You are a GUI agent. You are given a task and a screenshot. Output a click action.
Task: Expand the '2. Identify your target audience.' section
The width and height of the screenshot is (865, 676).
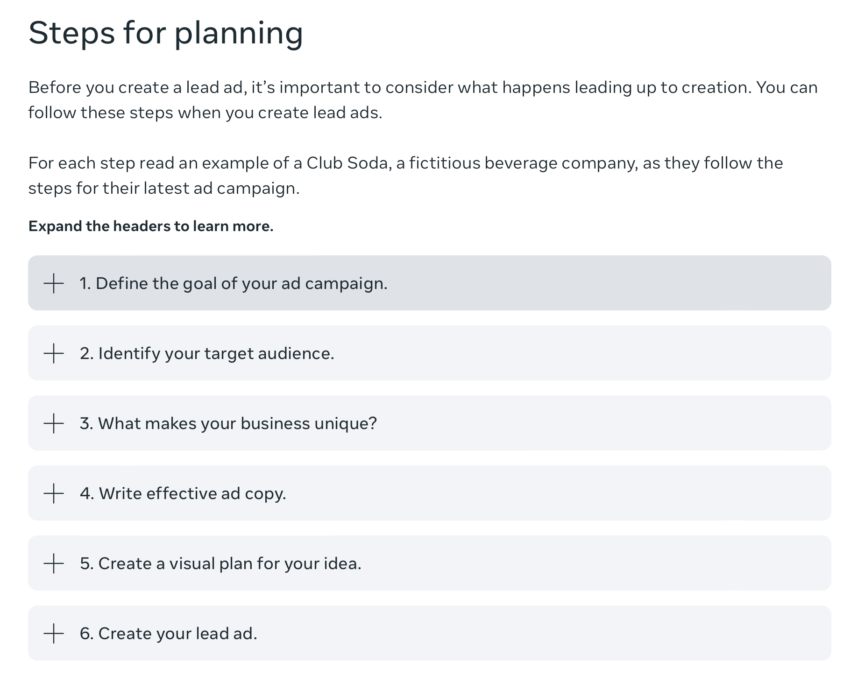click(x=207, y=353)
